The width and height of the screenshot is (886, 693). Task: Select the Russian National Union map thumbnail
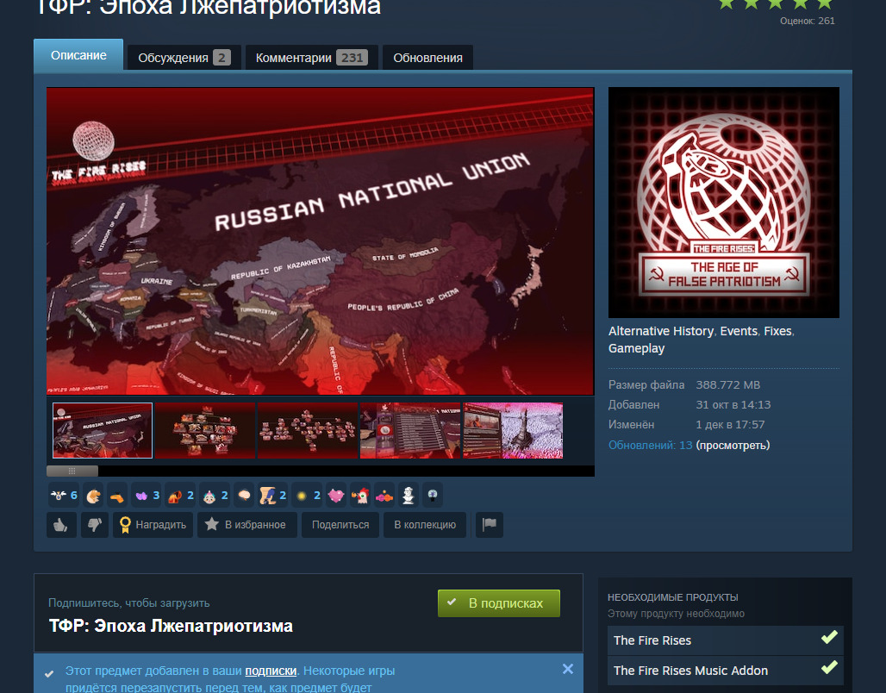tap(103, 430)
